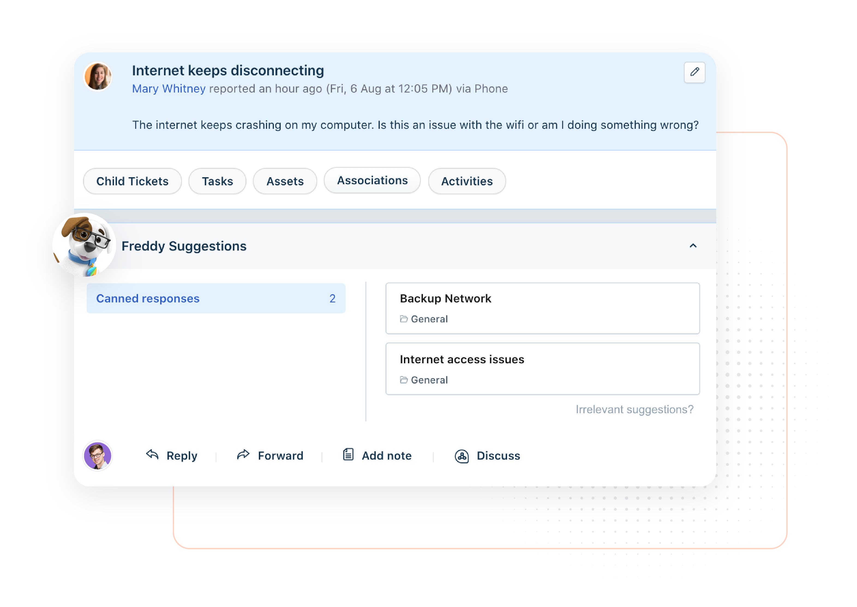Click the agent avatar near Reply
The width and height of the screenshot is (857, 607).
pos(97,456)
